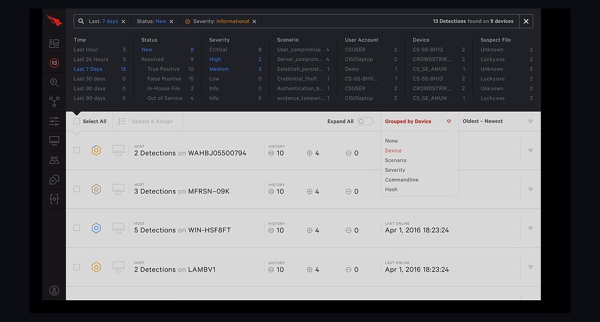Filter status by False Positive
Screen dimensions: 600x322
(164, 79)
